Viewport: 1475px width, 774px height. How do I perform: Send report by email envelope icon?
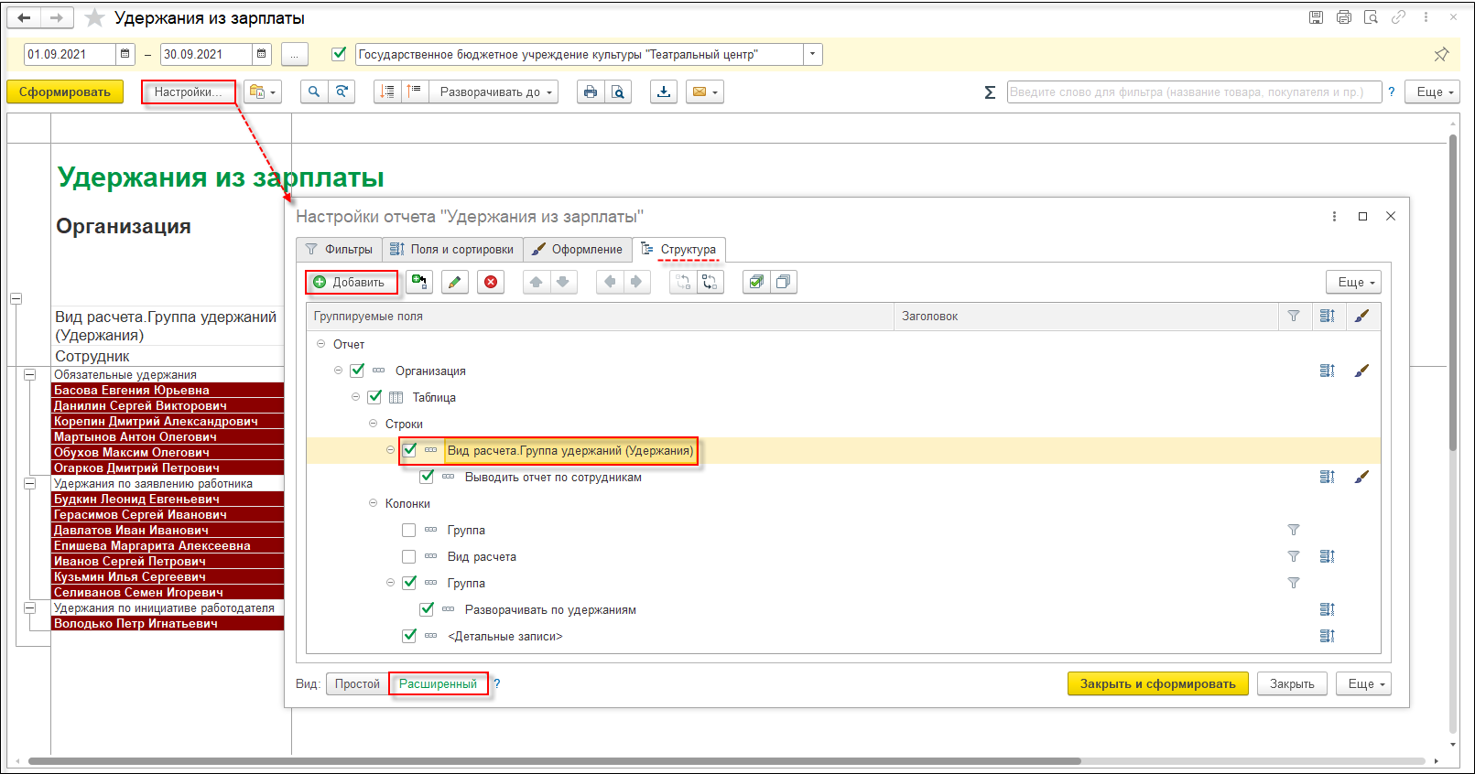704,92
